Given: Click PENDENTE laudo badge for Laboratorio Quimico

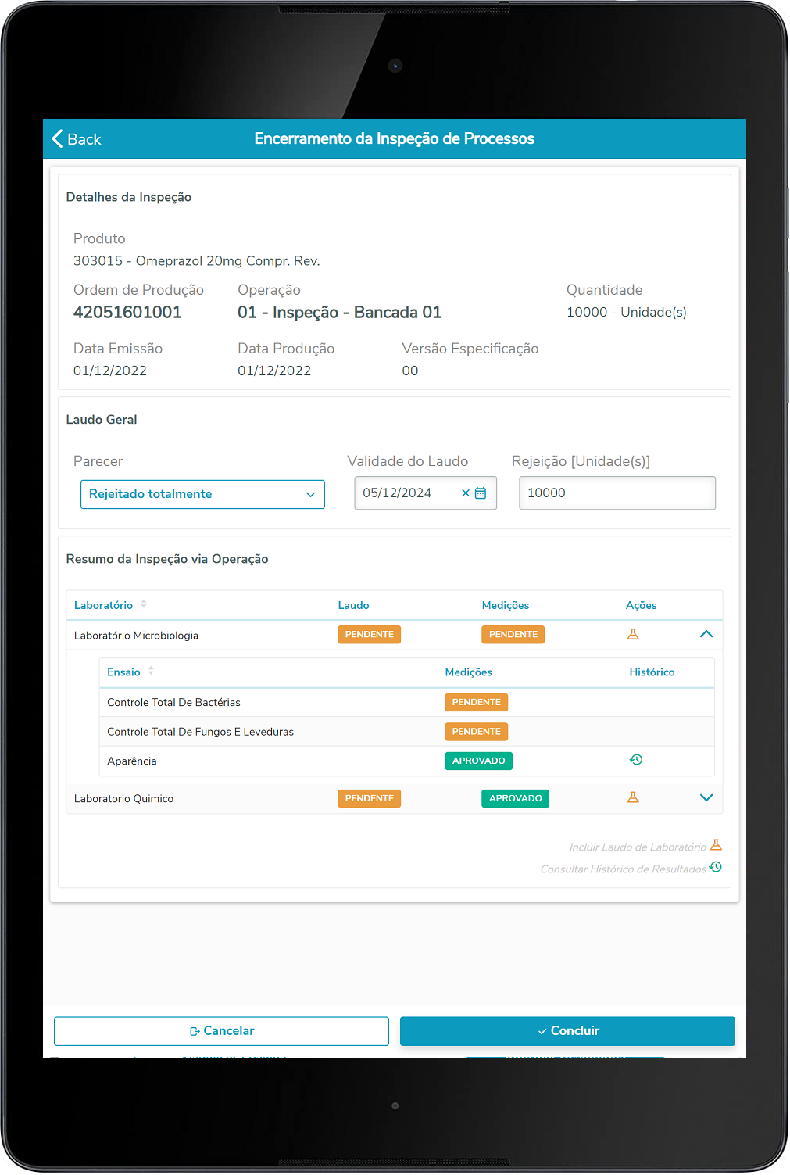Looking at the screenshot, I should point(369,798).
